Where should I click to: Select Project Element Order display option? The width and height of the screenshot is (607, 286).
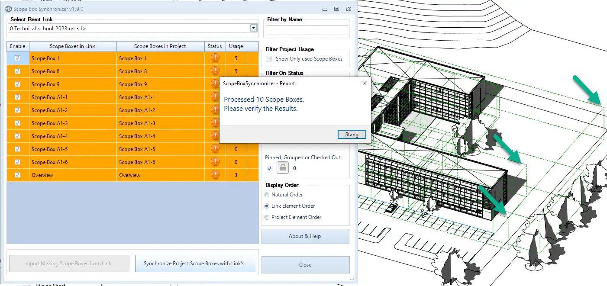267,217
